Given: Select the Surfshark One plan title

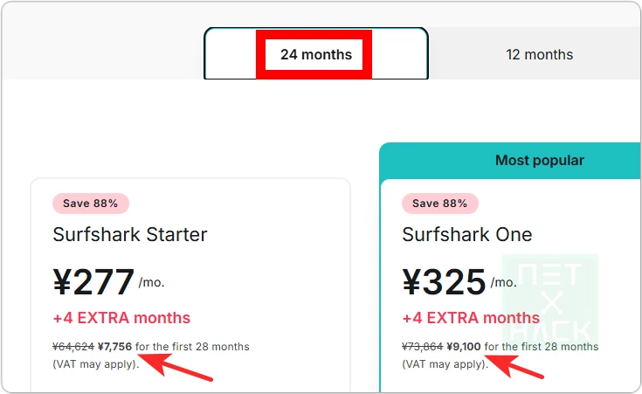Looking at the screenshot, I should click(x=467, y=234).
